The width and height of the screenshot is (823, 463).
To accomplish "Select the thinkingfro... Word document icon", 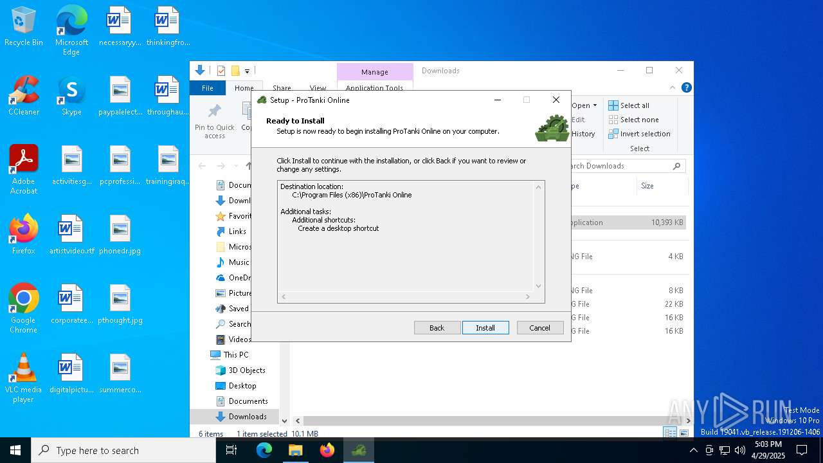I will pyautogui.click(x=168, y=26).
